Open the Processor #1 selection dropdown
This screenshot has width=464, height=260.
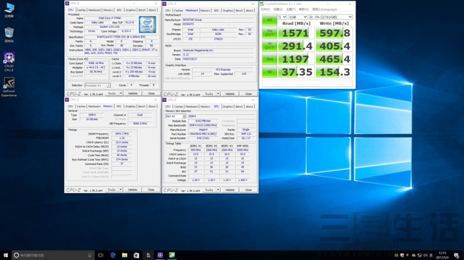(97, 85)
